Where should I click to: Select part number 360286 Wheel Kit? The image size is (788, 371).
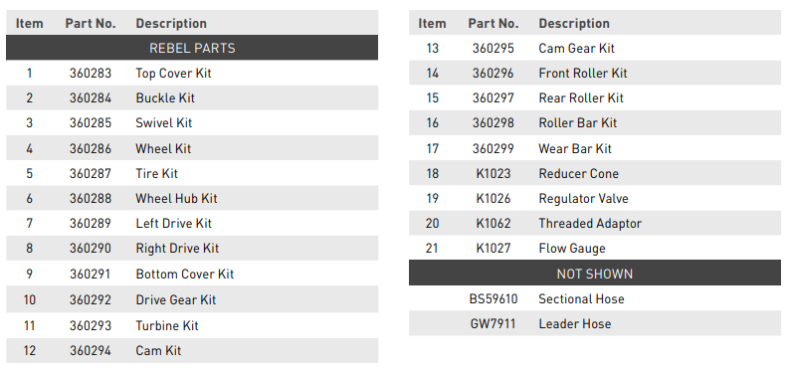pos(91,149)
